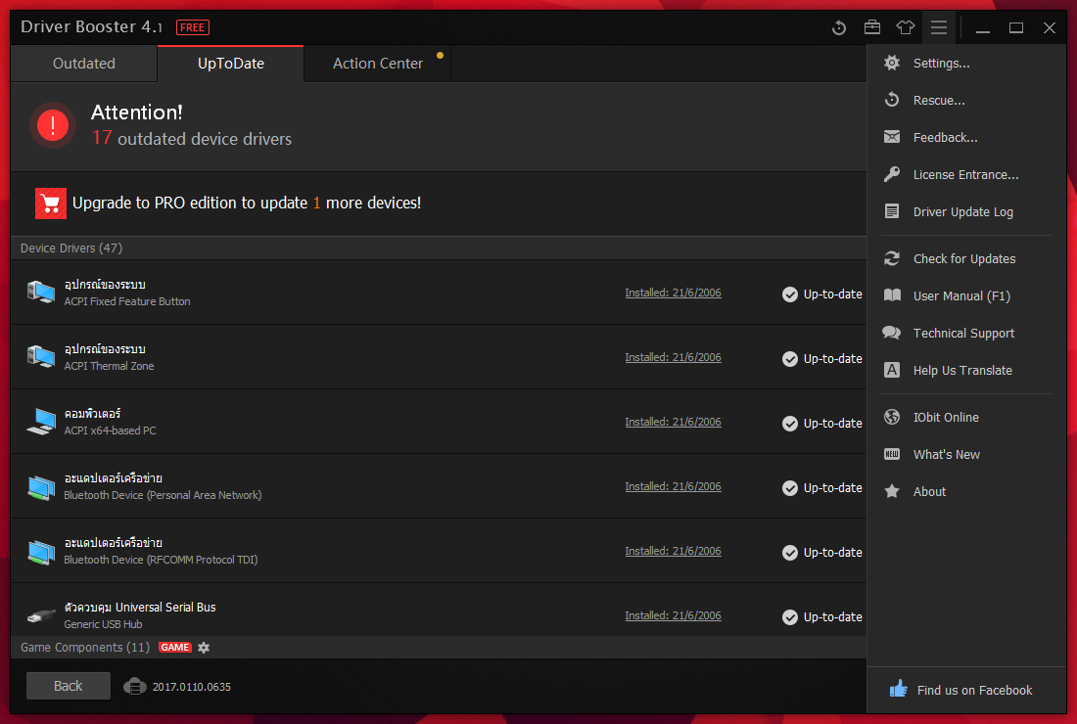
Task: Click the Generic USB Hub device icon
Action: (40, 615)
